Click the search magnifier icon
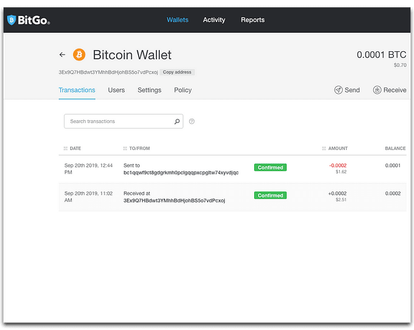This screenshot has width=414, height=330. (177, 121)
